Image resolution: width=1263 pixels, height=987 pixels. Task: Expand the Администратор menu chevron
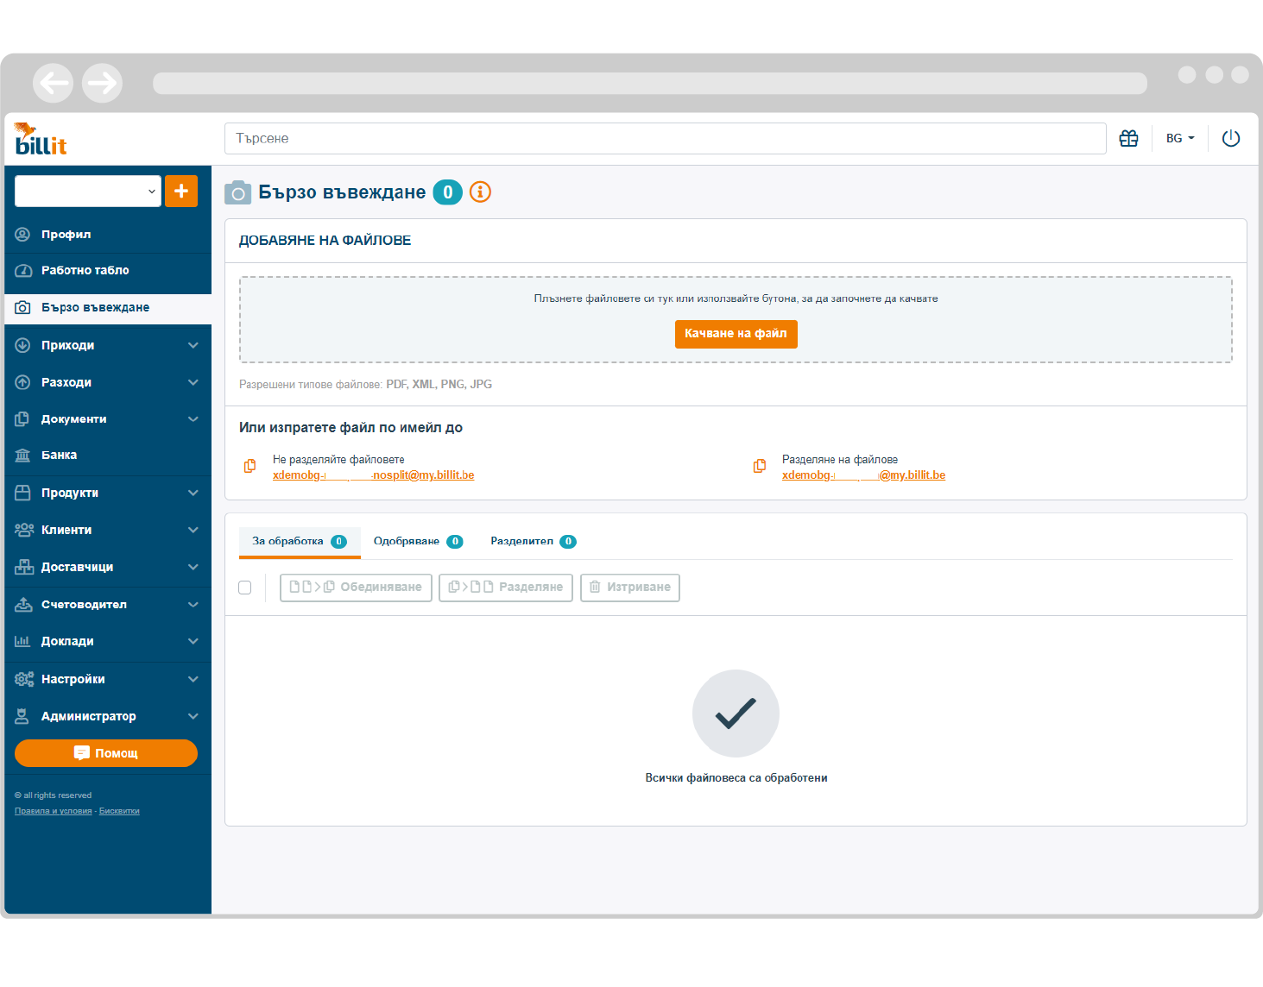click(x=193, y=716)
